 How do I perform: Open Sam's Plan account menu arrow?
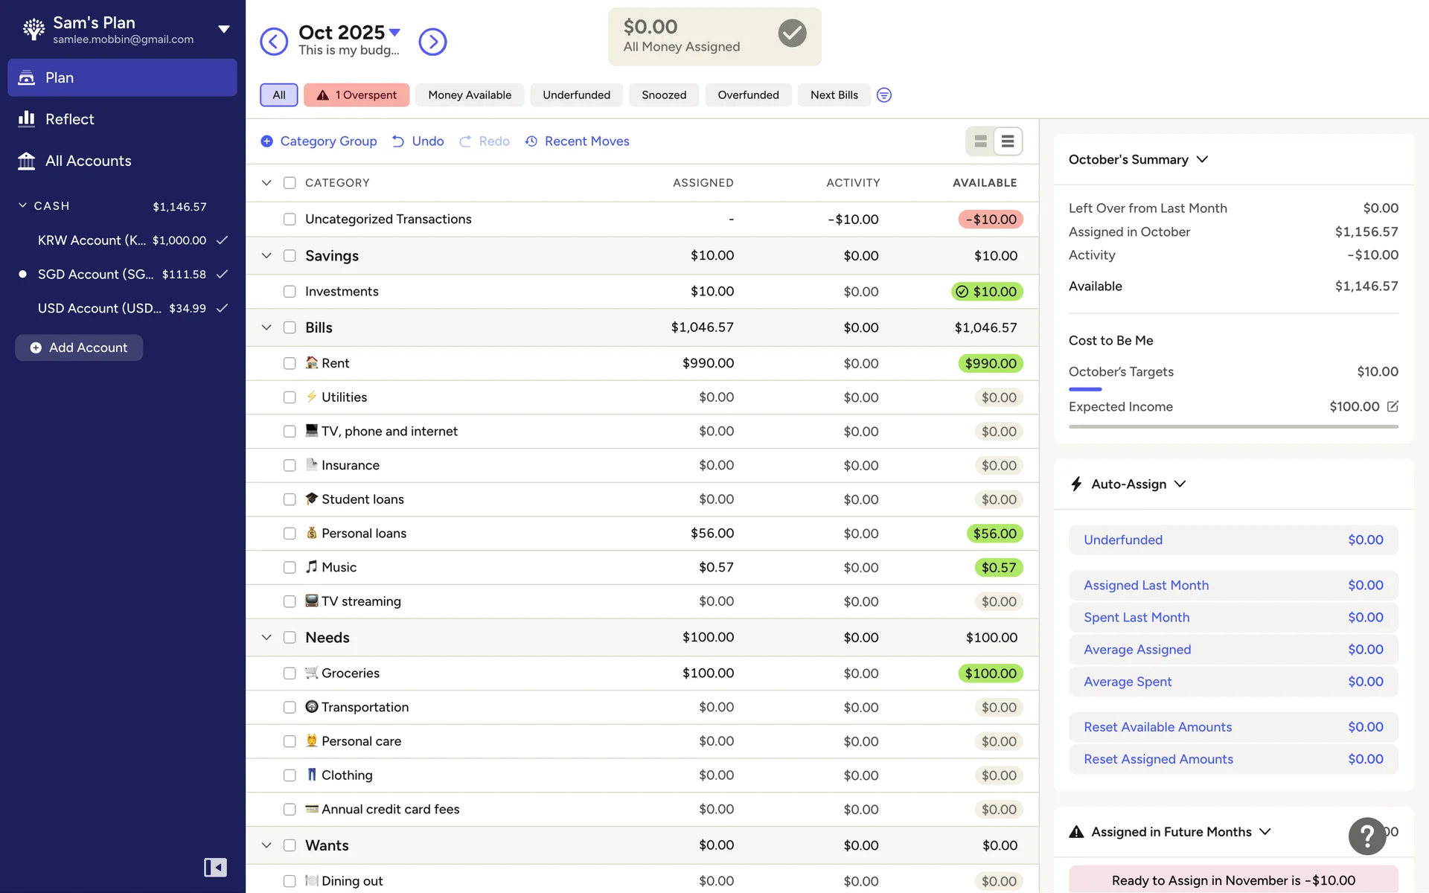(223, 30)
